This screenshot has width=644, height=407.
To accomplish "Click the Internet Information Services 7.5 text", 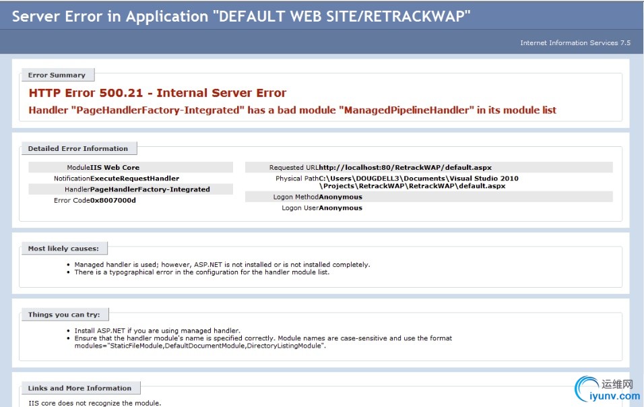I will pyautogui.click(x=575, y=42).
